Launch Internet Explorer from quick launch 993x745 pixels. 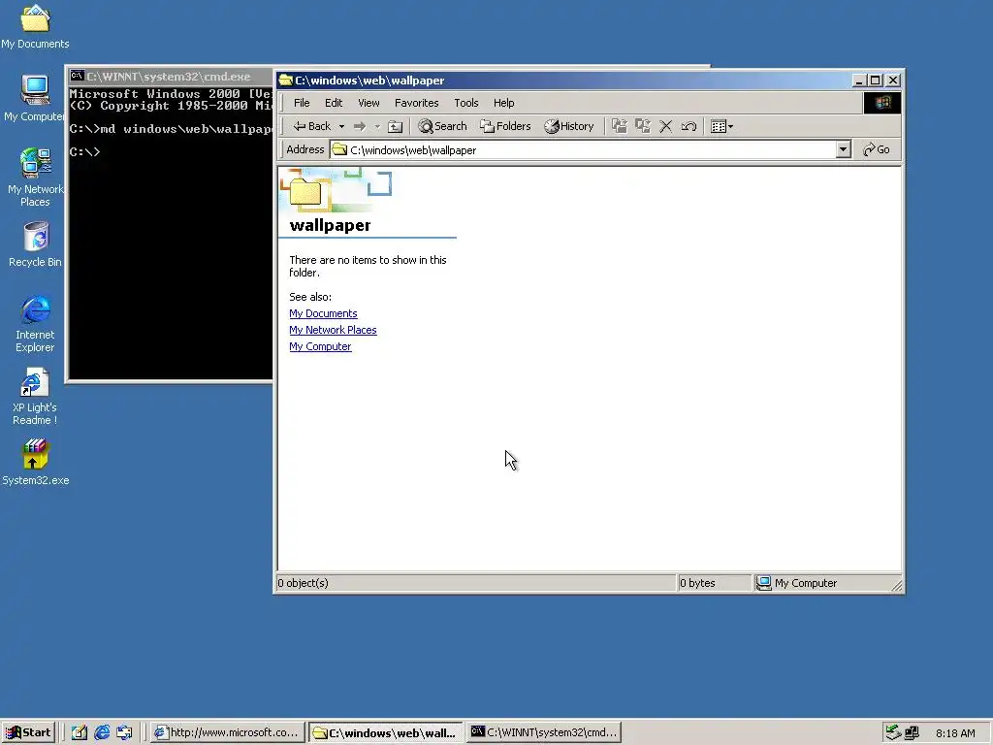pos(102,732)
